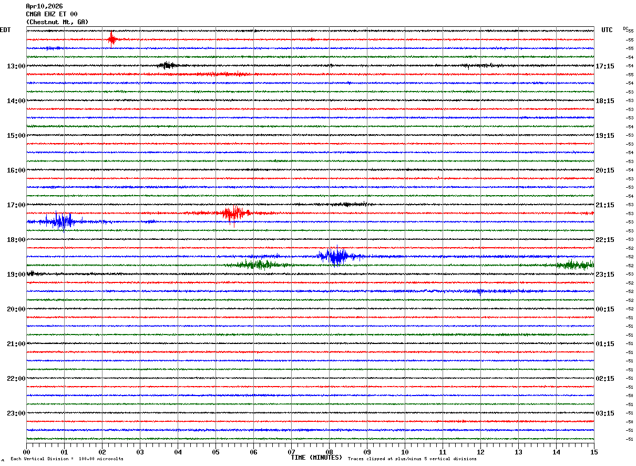Click the 17:15 UTC label
Screen dimensions: 636x466
[605, 66]
